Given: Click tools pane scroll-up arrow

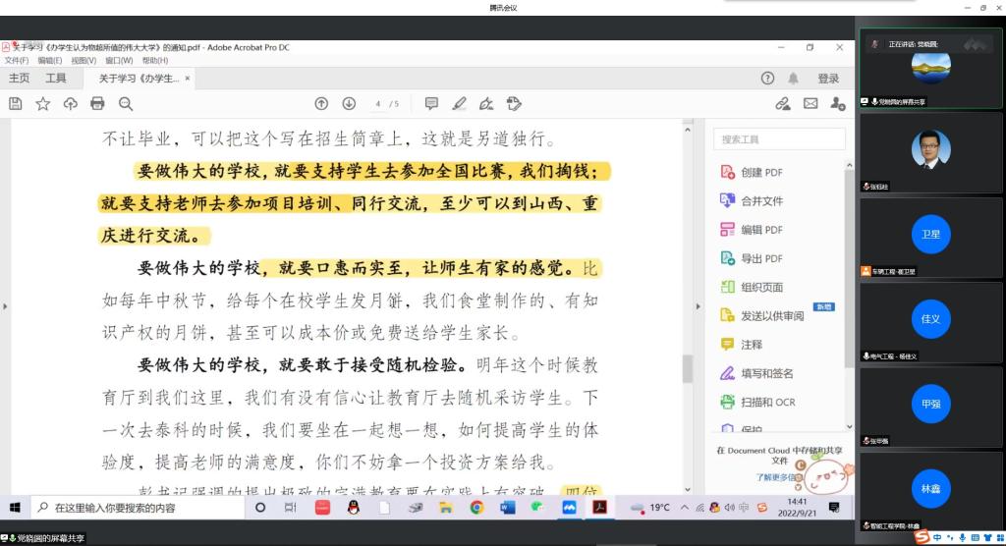Looking at the screenshot, I should 850,166.
